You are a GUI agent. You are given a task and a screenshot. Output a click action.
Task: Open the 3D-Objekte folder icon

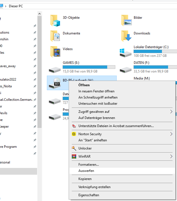pyautogui.click(x=55, y=20)
